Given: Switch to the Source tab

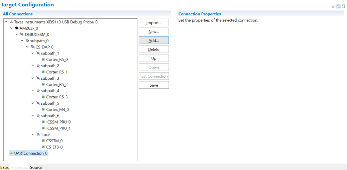Looking at the screenshot, I should tap(36, 167).
